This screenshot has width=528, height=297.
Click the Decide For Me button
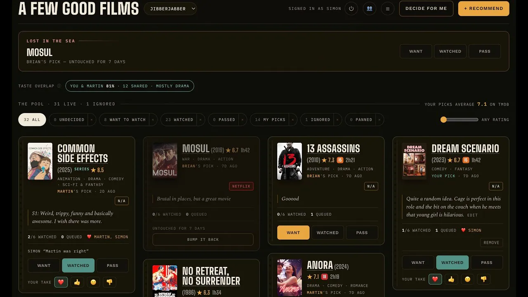click(426, 8)
